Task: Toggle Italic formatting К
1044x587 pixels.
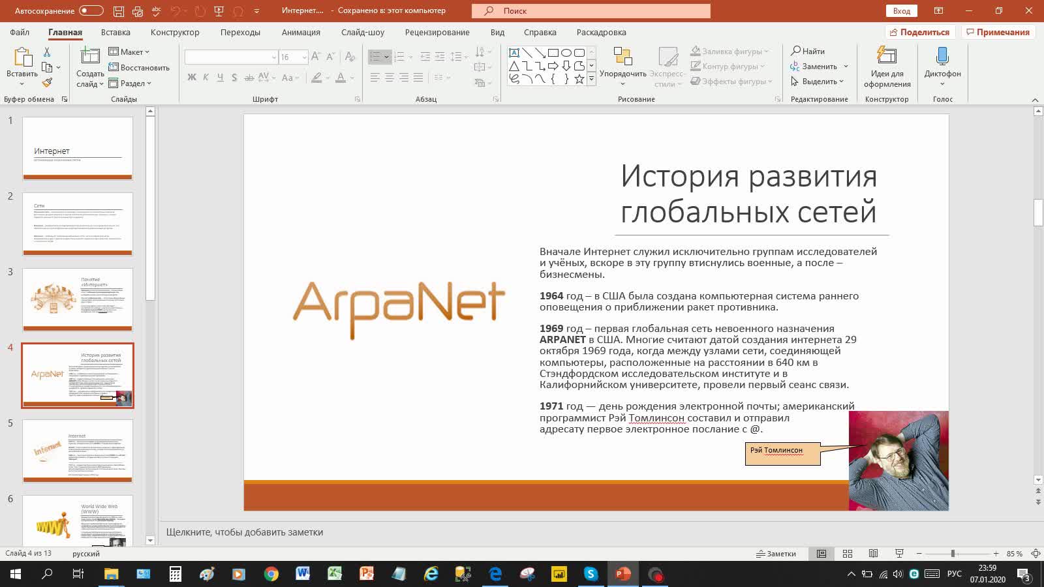Action: tap(206, 77)
